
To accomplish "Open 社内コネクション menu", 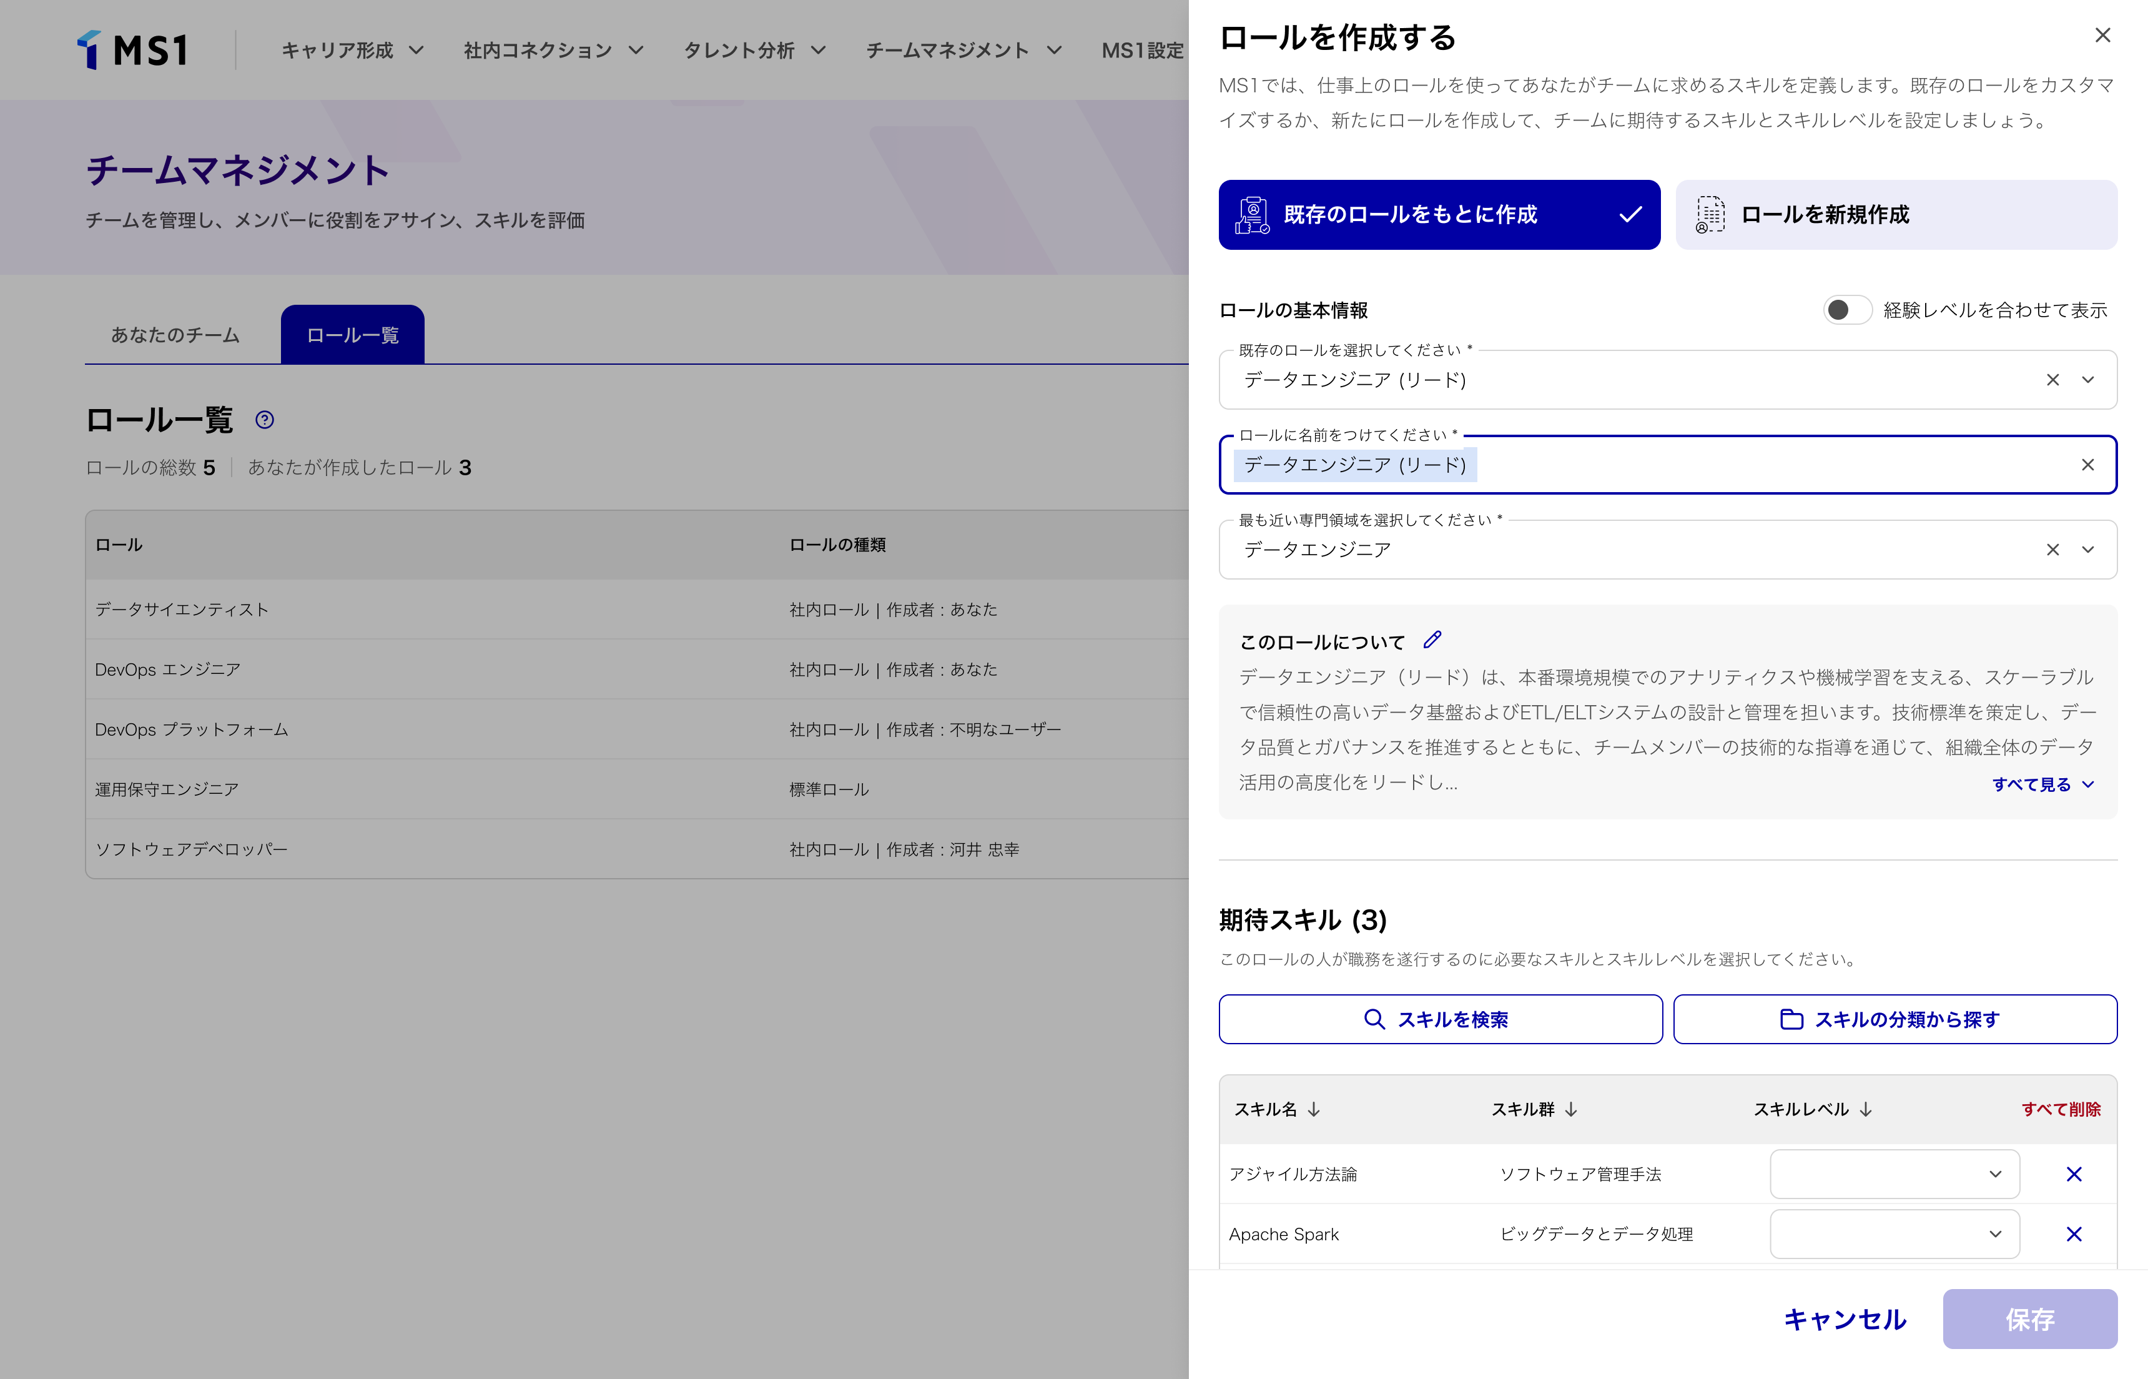I will click(x=554, y=50).
